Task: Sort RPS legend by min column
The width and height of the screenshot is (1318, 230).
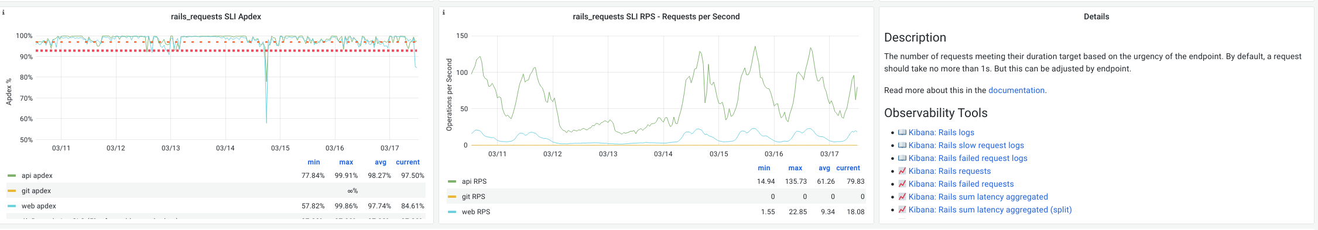Action: (x=764, y=168)
